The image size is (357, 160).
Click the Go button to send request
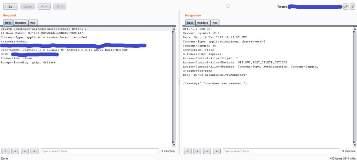point(10,6)
